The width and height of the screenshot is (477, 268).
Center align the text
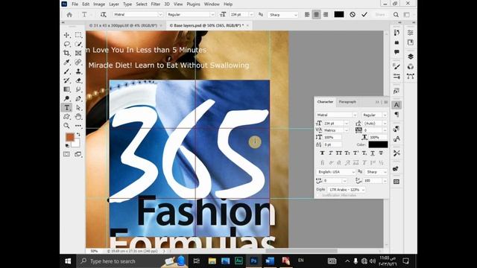click(x=316, y=15)
